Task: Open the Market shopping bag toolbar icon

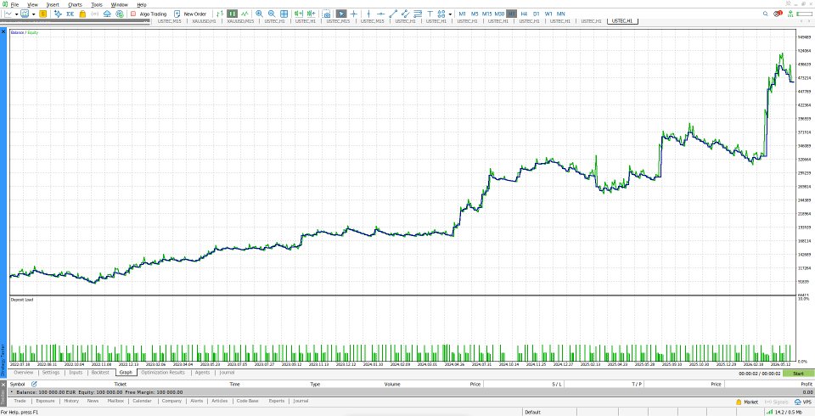Action: click(x=82, y=14)
